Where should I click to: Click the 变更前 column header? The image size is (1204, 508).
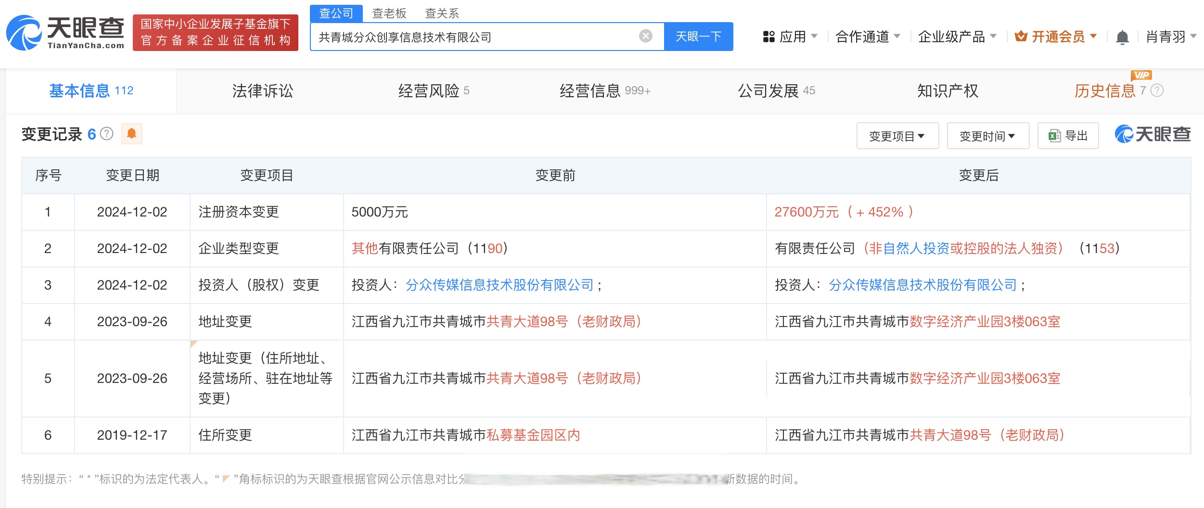pos(555,175)
